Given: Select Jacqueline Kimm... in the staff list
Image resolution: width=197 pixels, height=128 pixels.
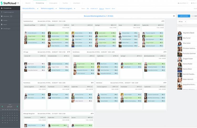Looking at the screenshot, I should click(187, 85).
